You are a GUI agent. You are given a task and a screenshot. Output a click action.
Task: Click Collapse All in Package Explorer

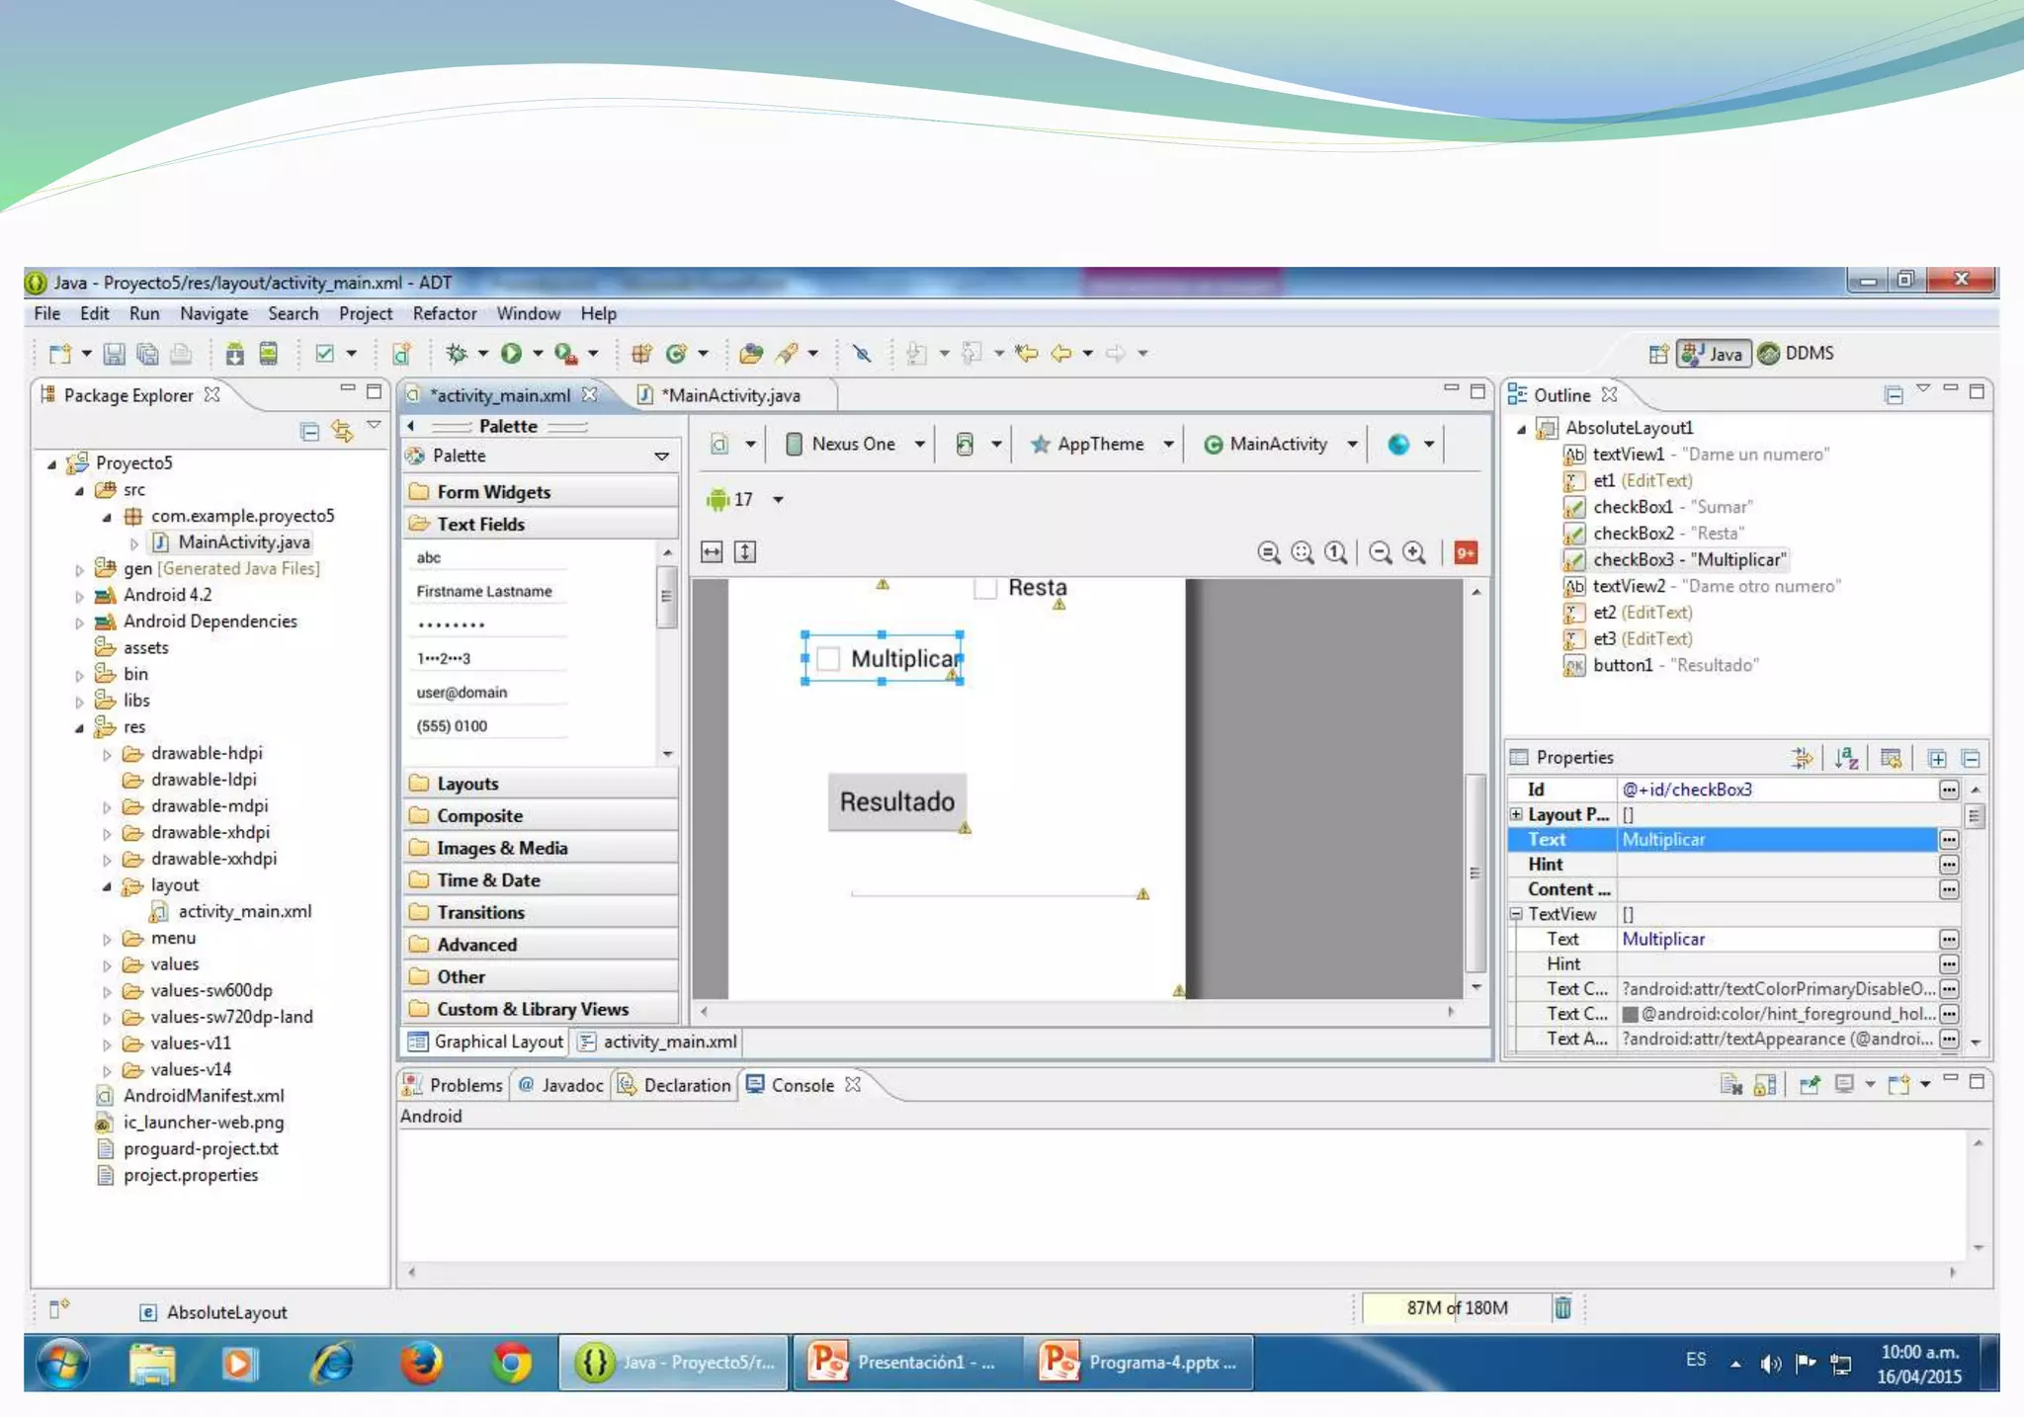pos(309,432)
